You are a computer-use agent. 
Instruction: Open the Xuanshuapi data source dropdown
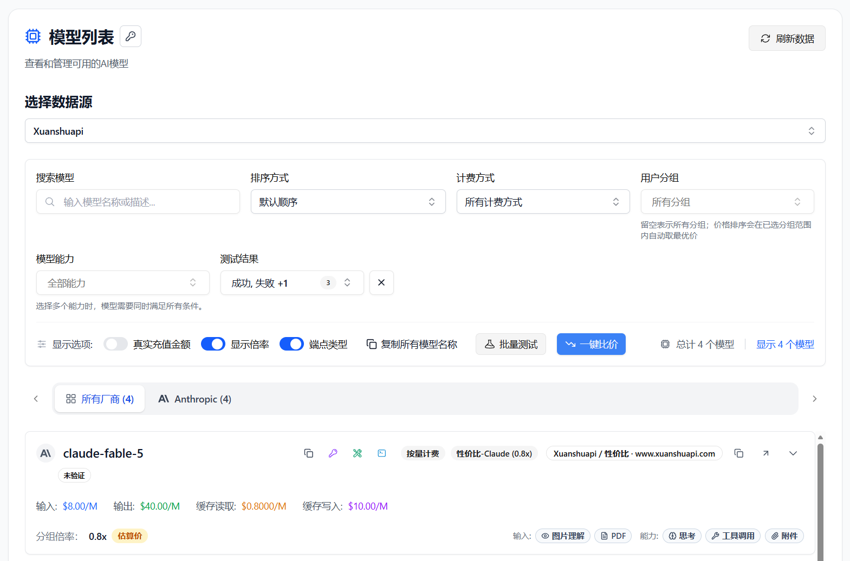(425, 131)
